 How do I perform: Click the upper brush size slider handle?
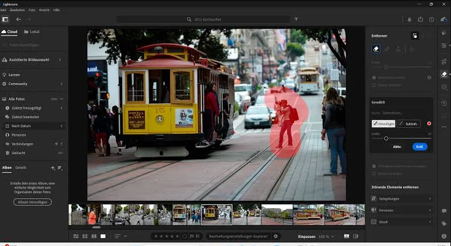386,67
